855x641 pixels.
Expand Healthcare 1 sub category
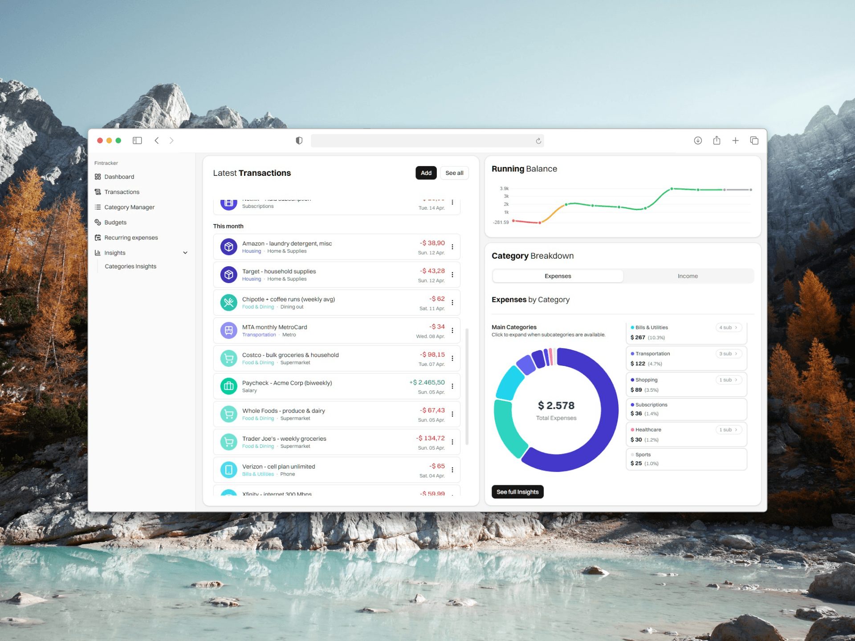click(729, 430)
